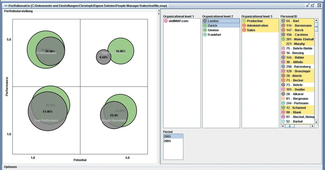Image resolution: width=325 pixels, height=170 pixels.
Task: Click the green Zurich color dot
Action: pos(205,26)
